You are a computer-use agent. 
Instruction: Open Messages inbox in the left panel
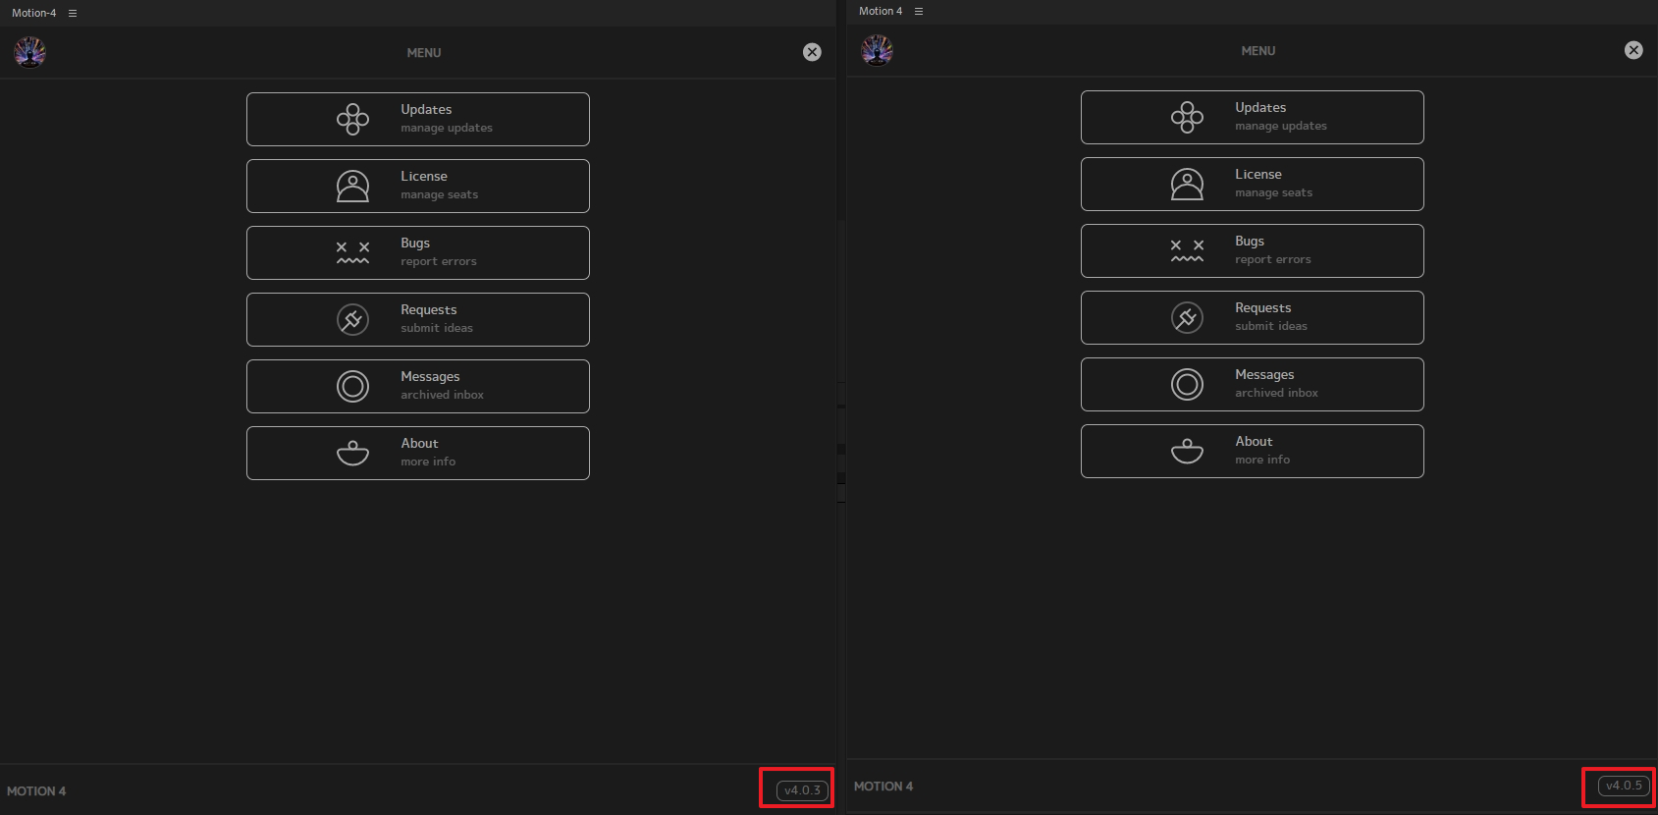pyautogui.click(x=417, y=386)
